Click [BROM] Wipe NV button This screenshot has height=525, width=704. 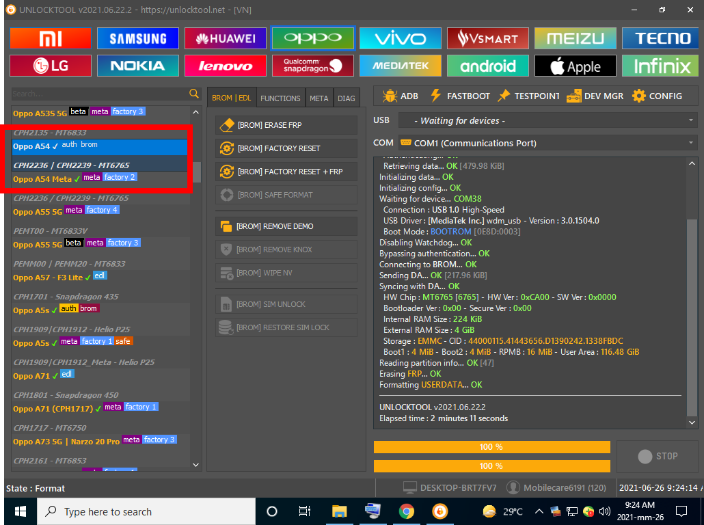(286, 273)
